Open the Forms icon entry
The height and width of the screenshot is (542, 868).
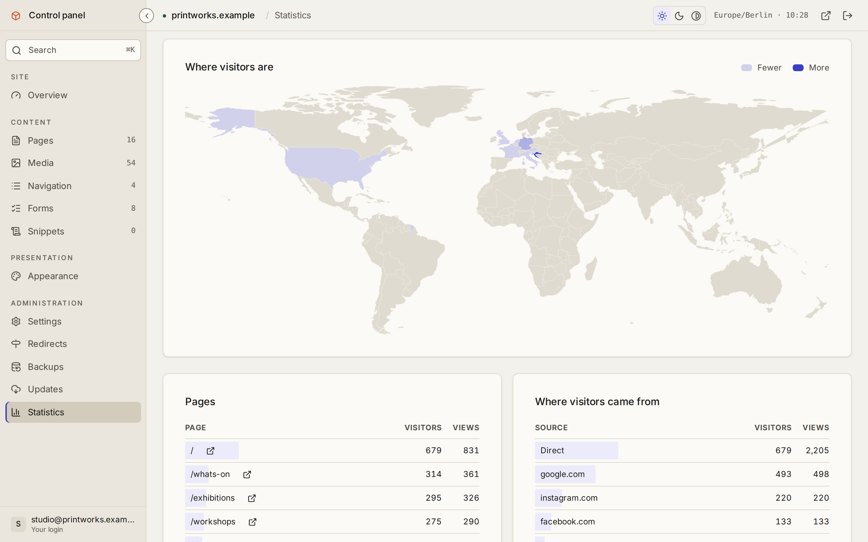16,208
